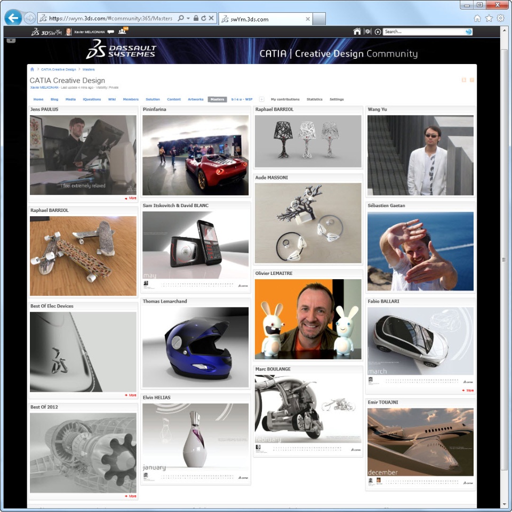
Task: Click More link under Best Of 2012
Action: click(x=131, y=497)
